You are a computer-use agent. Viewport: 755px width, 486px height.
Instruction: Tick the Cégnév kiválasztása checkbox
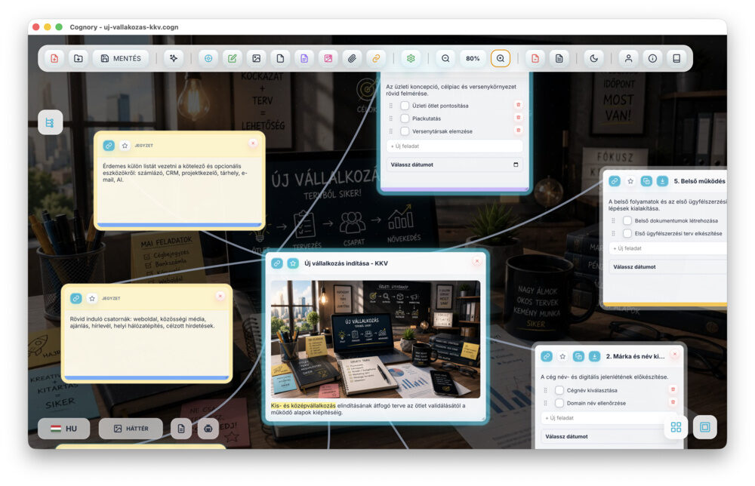pos(559,390)
